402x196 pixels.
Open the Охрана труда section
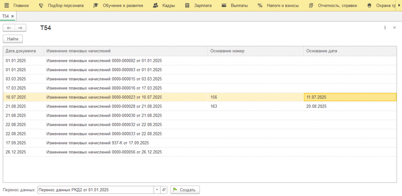(381, 5)
